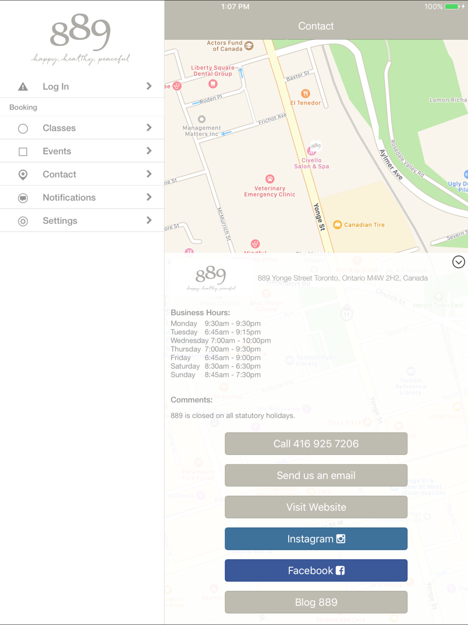The width and height of the screenshot is (468, 625).
Task: Click the 889 logo beside the address
Action: click(211, 275)
